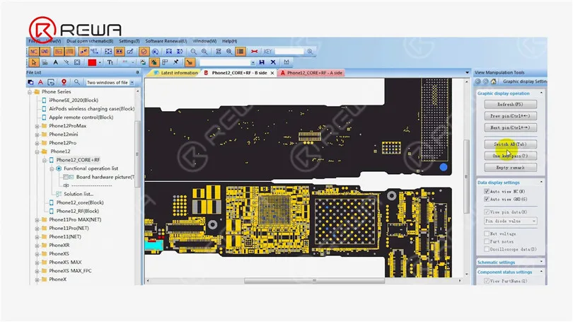This screenshot has height=322, width=573.
Task: Select Functional operation list radio item
Action: (x=59, y=168)
